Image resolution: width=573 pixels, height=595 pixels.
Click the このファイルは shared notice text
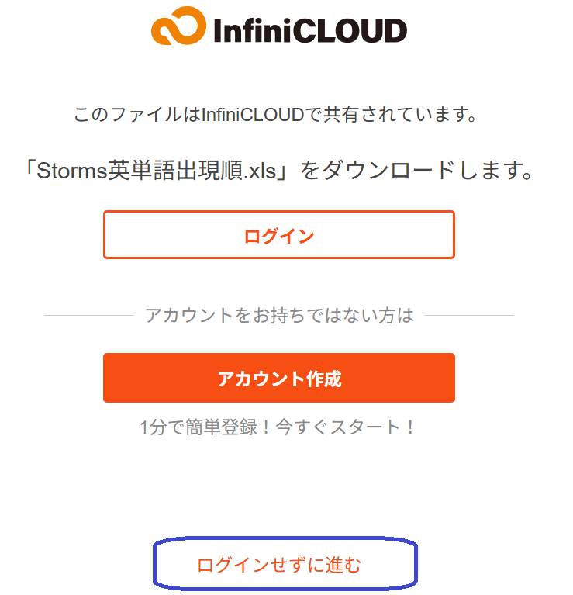[137, 116]
